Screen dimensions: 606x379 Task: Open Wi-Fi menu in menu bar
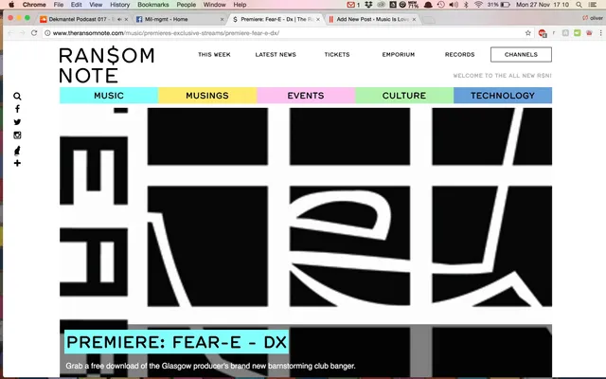[478, 5]
